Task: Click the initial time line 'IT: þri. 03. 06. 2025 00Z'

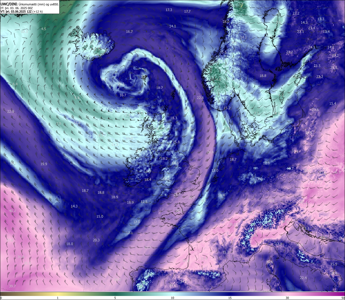Action: pos(17,8)
